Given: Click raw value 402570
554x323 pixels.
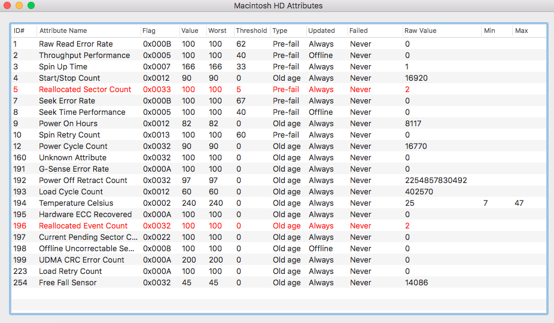Looking at the screenshot, I should tap(419, 191).
